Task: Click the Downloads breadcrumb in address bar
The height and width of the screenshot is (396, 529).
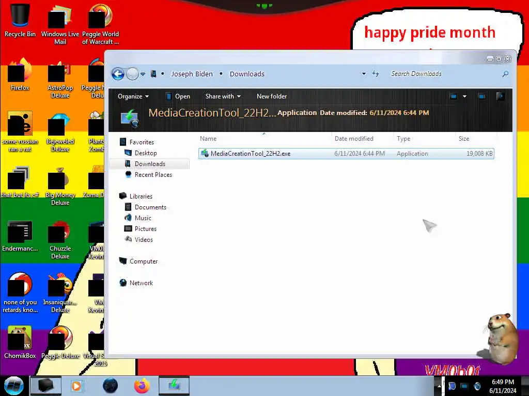Action: click(x=247, y=74)
